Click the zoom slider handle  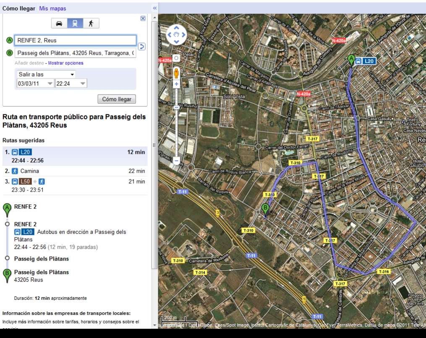tap(176, 107)
